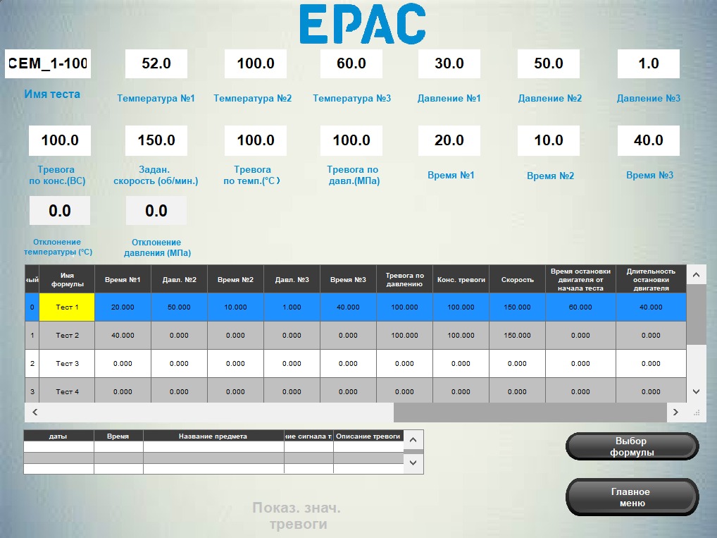The width and height of the screenshot is (717, 538).
Task: Click the formula table scroll-left arrow
Action: [35, 412]
